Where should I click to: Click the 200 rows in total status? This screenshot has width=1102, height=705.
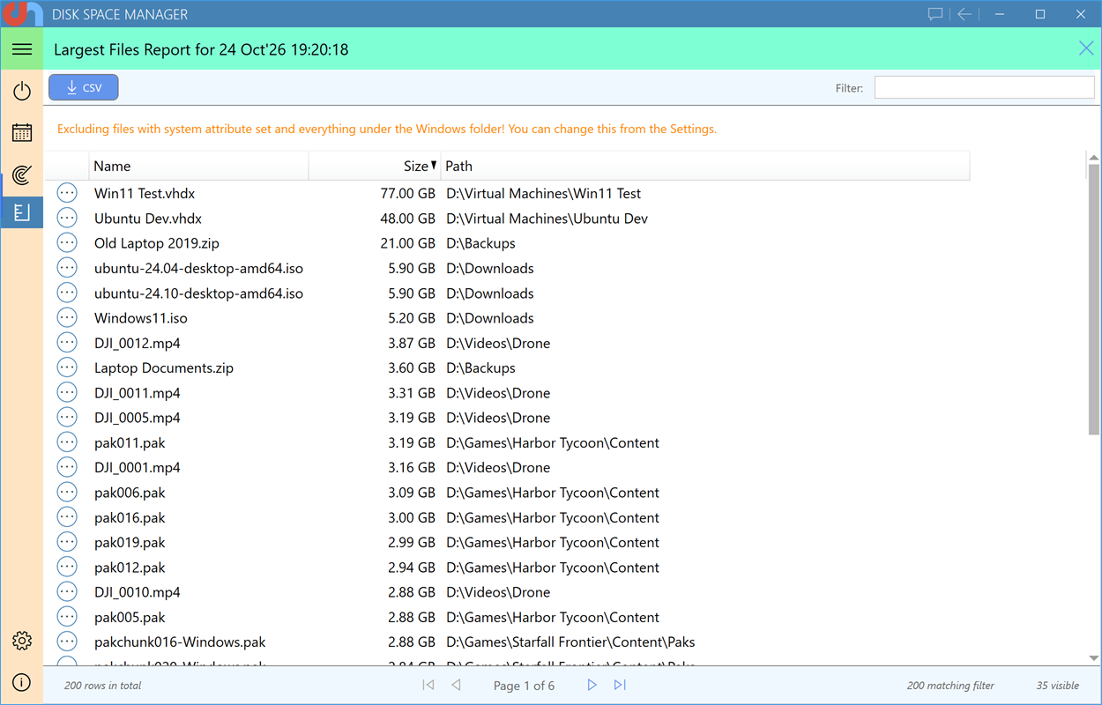tap(102, 686)
